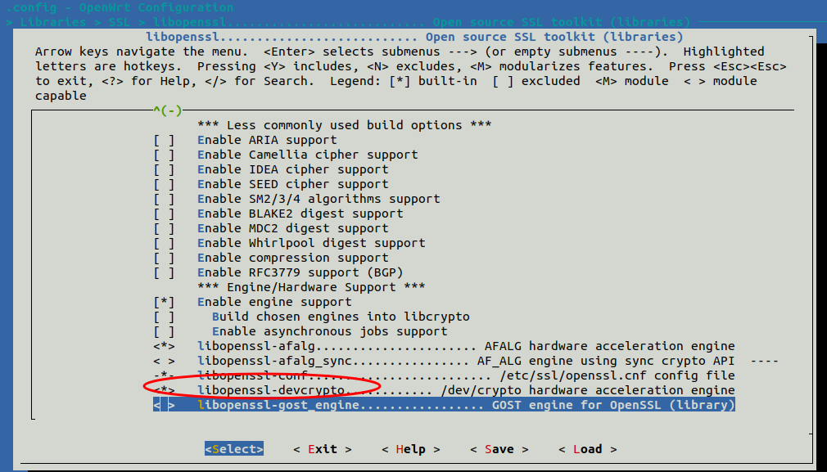Select libopenssl-devcrypto hardware acceleration engine entry
The image size is (827, 472).
(x=466, y=391)
